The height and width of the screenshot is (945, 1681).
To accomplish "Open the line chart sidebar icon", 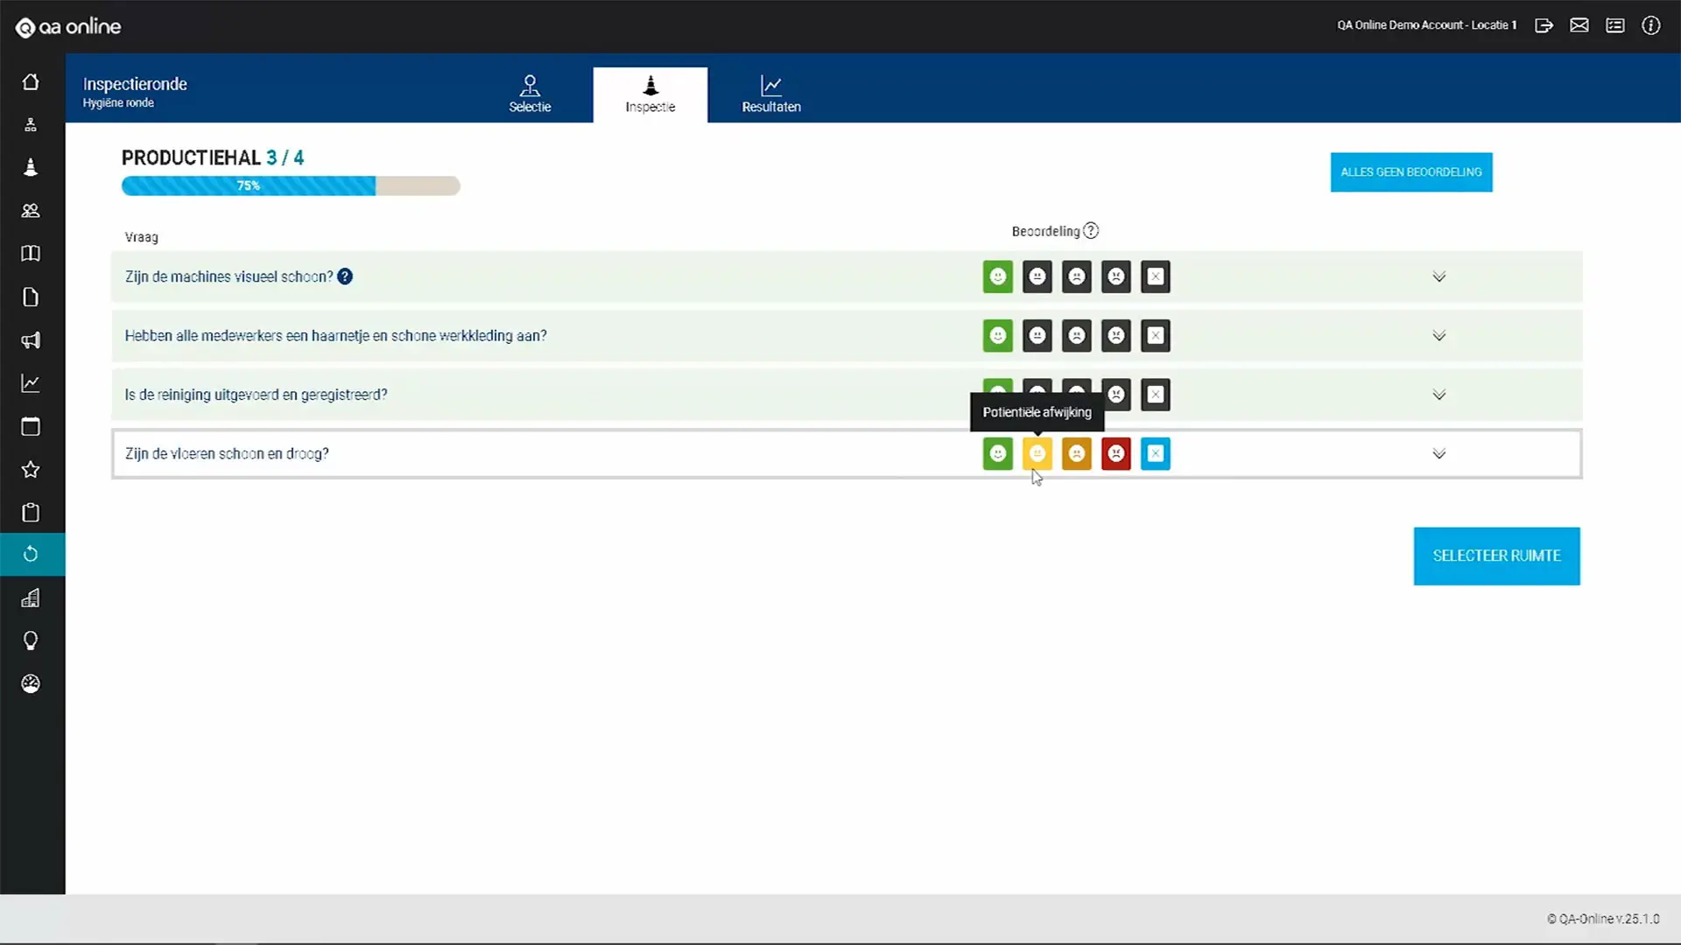I will [x=31, y=383].
